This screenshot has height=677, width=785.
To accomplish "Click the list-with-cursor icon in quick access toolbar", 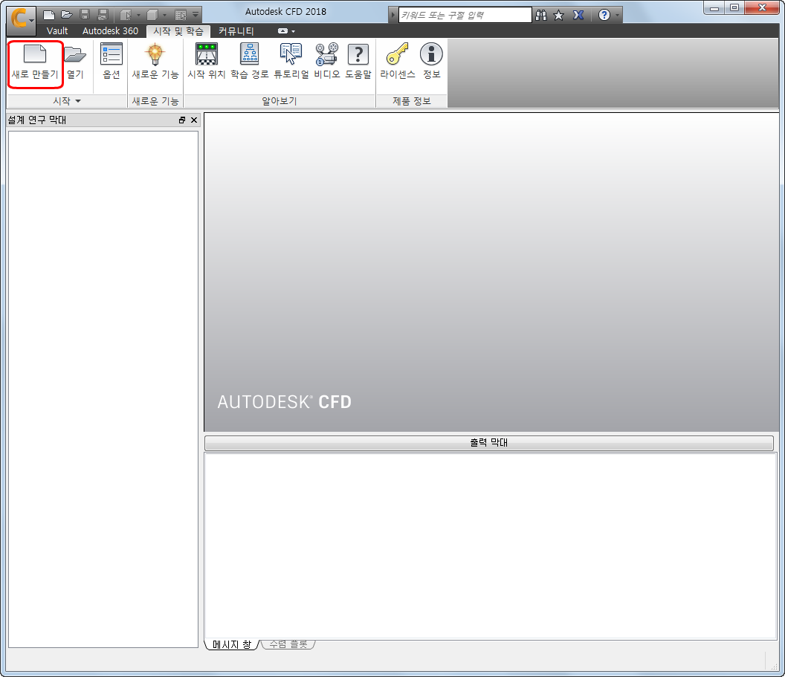I will click(180, 15).
